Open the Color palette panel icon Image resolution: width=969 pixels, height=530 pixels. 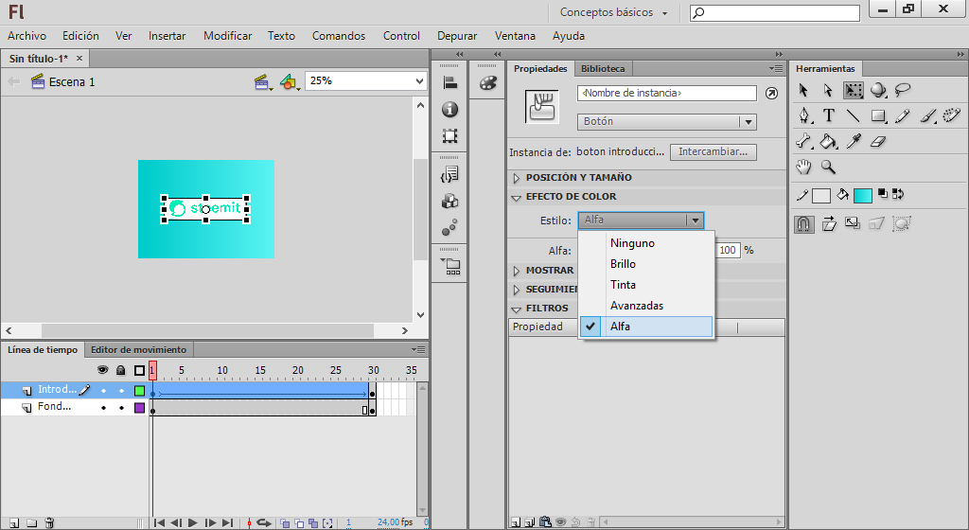[487, 82]
